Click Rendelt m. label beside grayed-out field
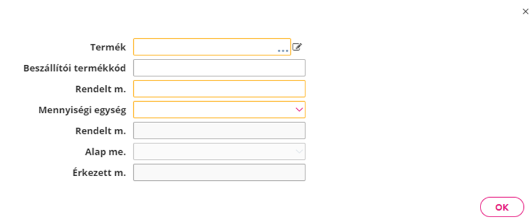Screen dimensions: 532x219 pyautogui.click(x=100, y=131)
